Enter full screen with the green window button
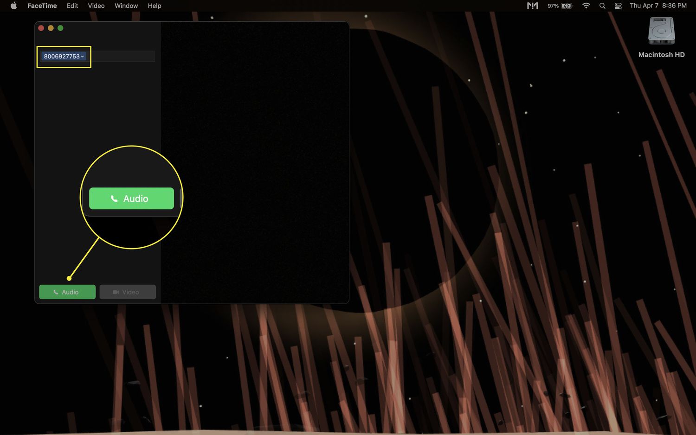Image resolution: width=696 pixels, height=435 pixels. [x=60, y=28]
